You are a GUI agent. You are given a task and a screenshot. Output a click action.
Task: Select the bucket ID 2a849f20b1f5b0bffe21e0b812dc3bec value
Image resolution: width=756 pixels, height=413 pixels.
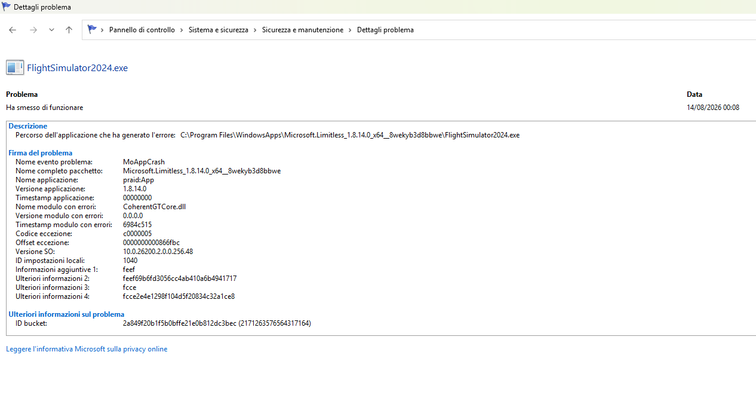(217, 323)
